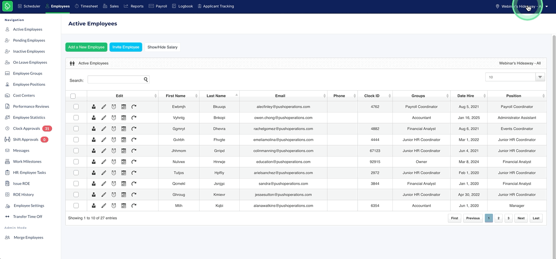Click the pencil icon in Mtih Kqbi's row

(104, 206)
